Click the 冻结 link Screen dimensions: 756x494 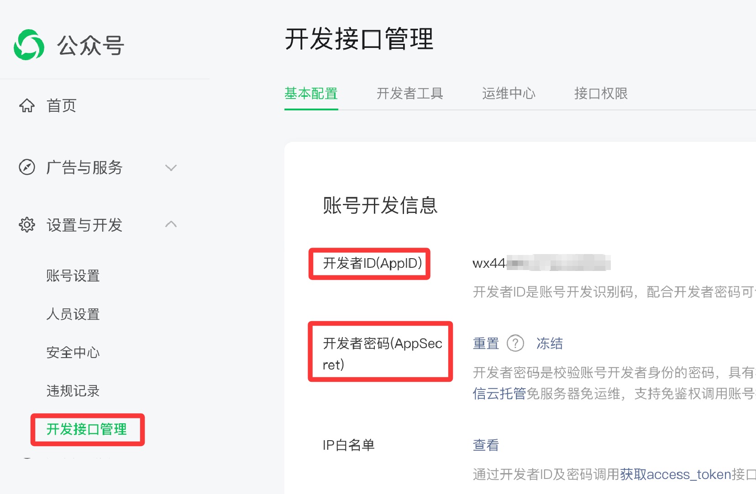[549, 343]
